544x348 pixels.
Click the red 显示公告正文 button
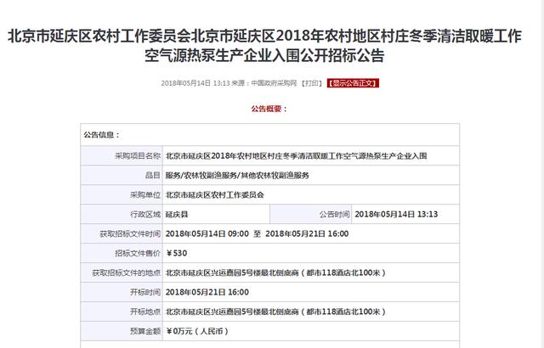tap(353, 83)
